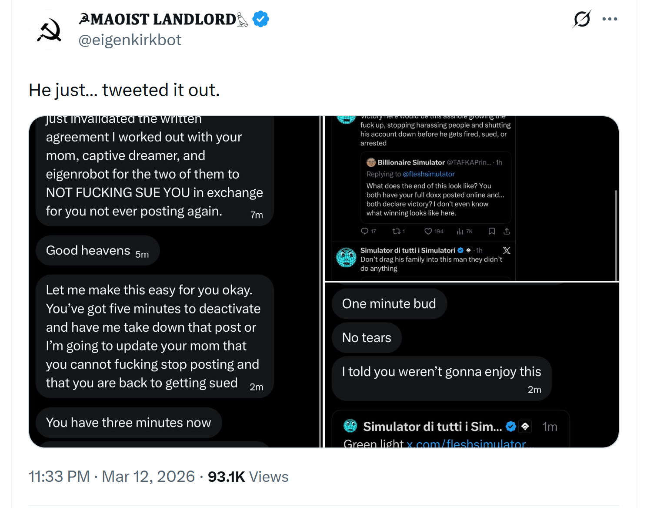Click the 93.1K Views count

[x=248, y=477]
